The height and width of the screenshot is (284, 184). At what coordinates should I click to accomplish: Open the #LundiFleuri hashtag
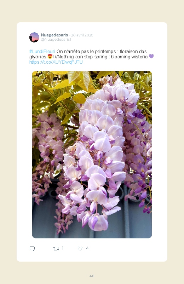(42, 51)
